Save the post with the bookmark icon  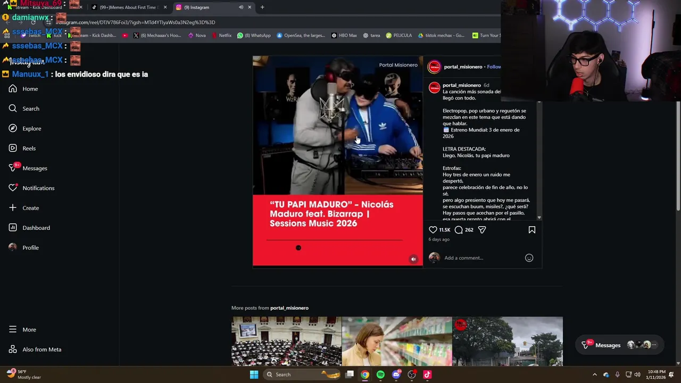tap(532, 230)
